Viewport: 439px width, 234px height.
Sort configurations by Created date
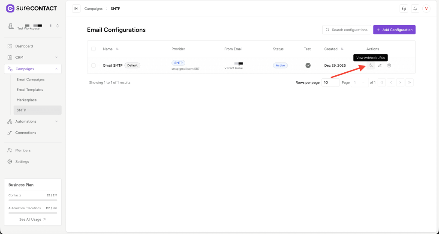342,49
